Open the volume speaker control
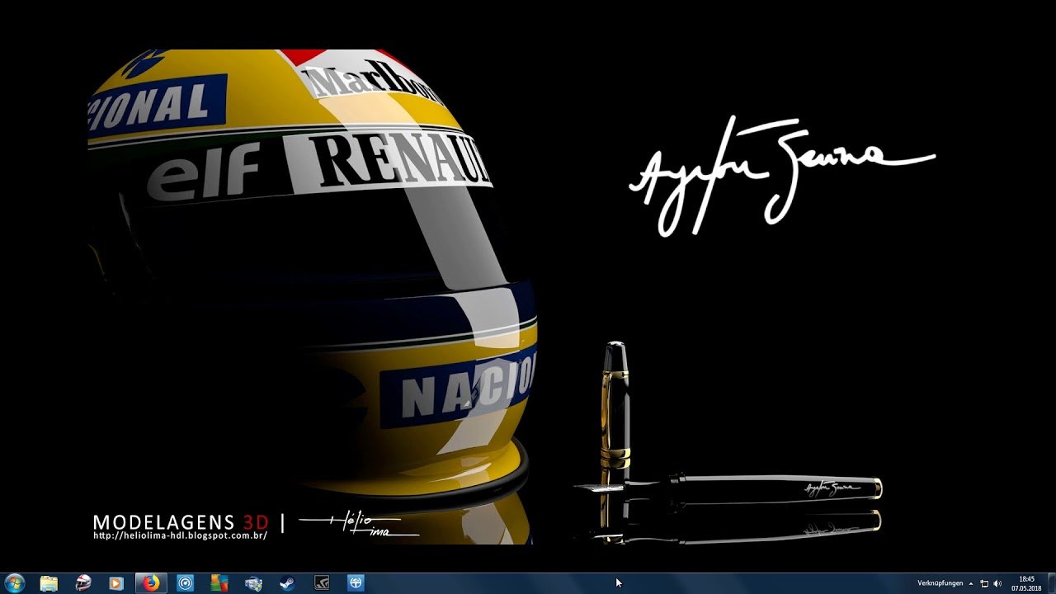This screenshot has width=1056, height=594. click(x=997, y=583)
